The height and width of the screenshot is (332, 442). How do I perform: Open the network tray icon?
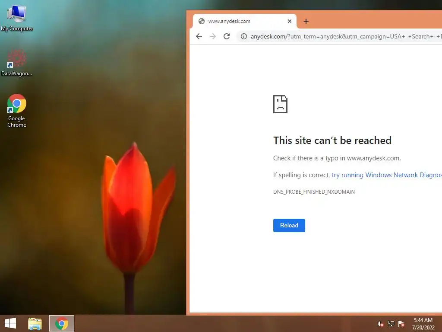click(391, 324)
